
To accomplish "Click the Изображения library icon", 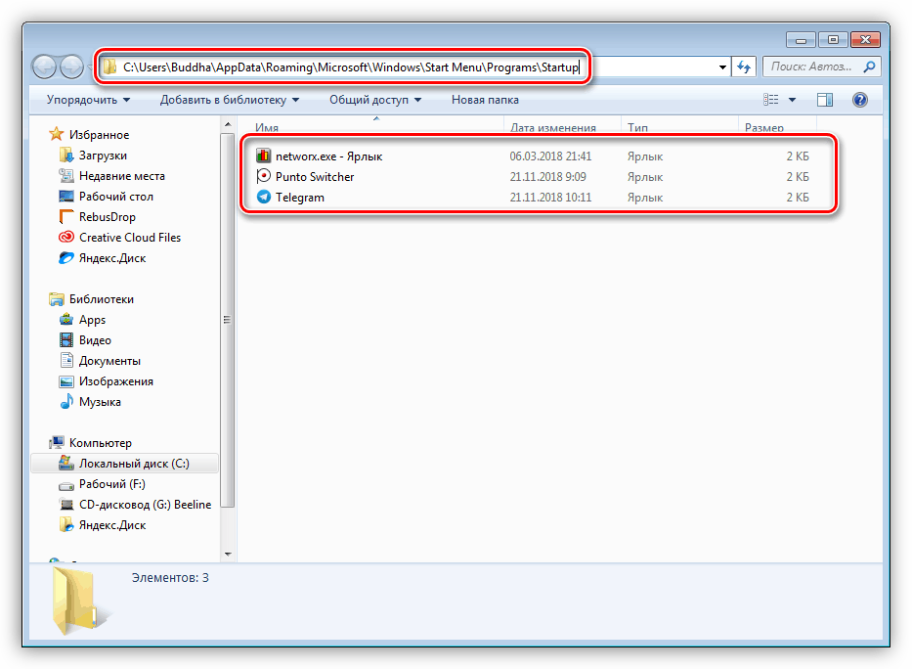I will click(66, 381).
